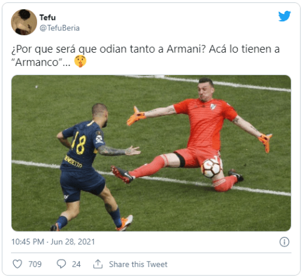Click the Twitter bird logo
This screenshot has height=278, width=303.
pos(284,16)
